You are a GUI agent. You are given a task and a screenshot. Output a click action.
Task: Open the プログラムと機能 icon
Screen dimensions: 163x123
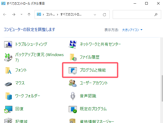pos(73,71)
